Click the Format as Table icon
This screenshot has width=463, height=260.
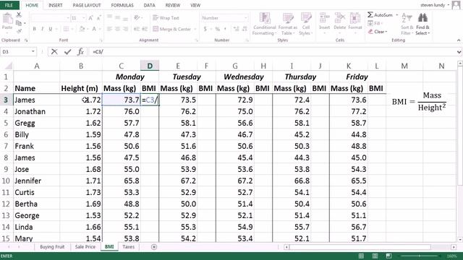click(288, 18)
